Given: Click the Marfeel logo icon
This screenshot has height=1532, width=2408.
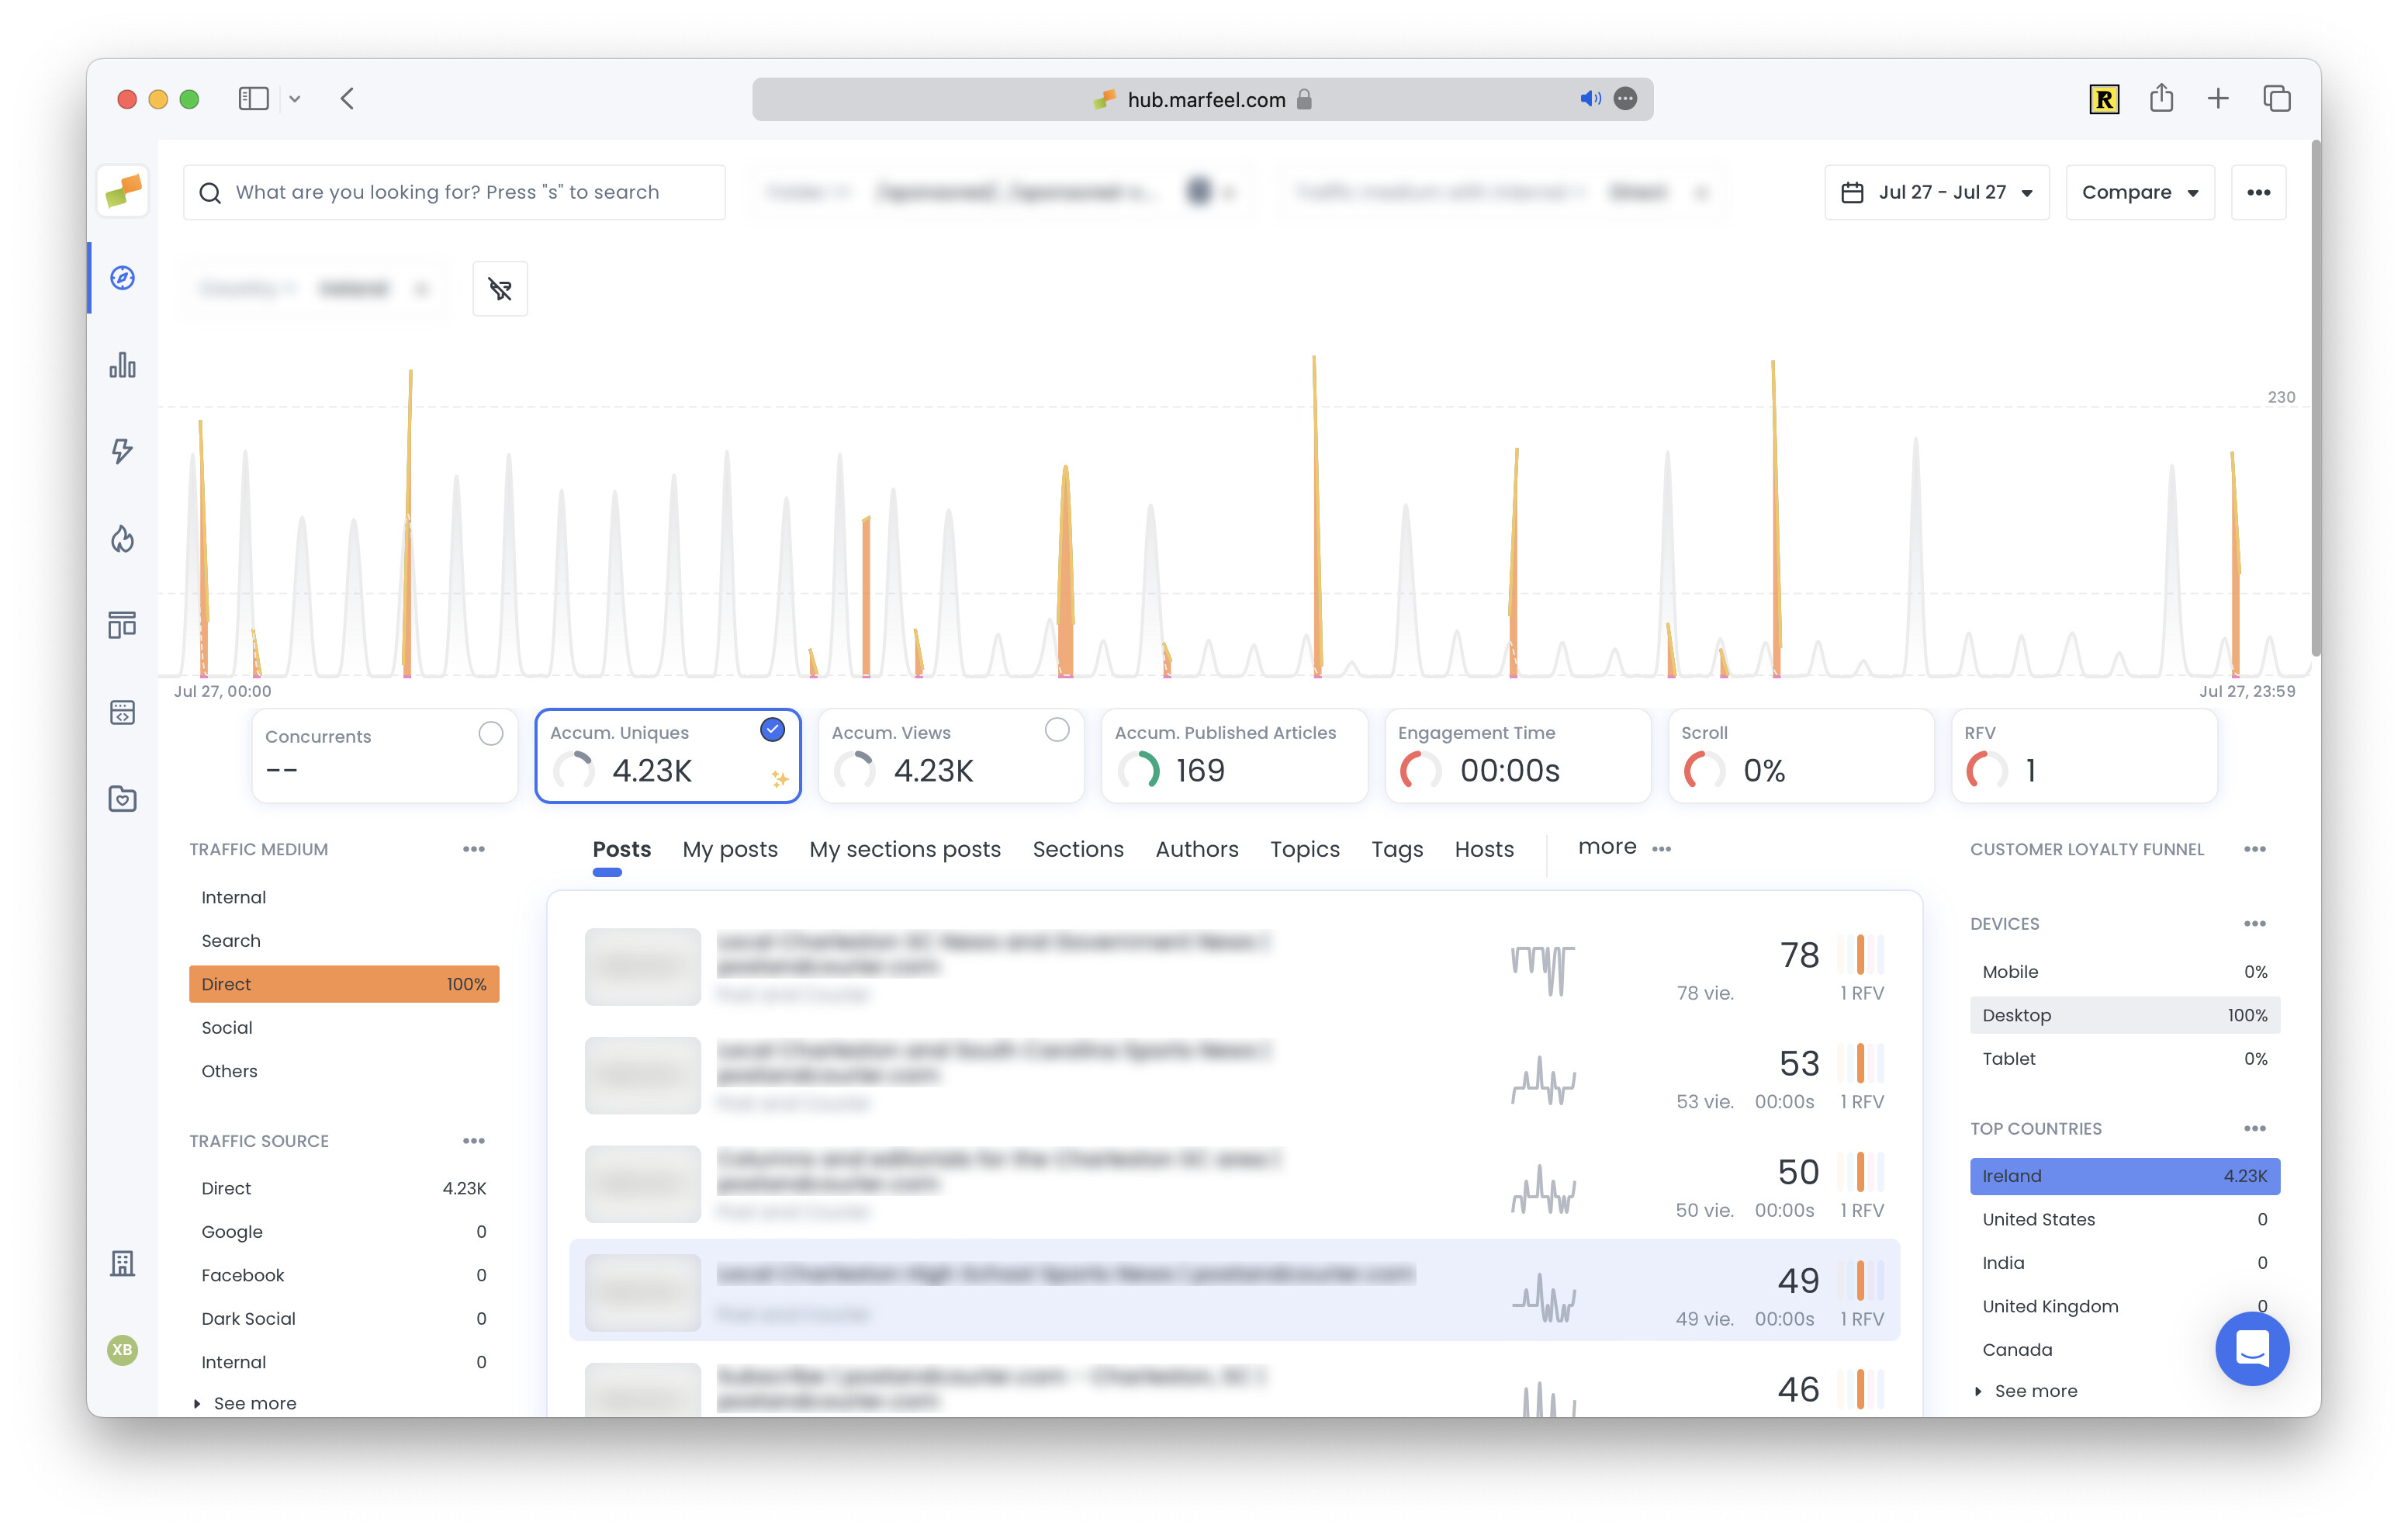Looking at the screenshot, I should (123, 190).
